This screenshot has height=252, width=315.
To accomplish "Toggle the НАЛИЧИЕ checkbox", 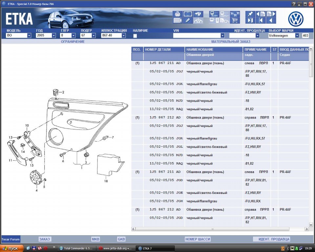I will tap(135, 36).
